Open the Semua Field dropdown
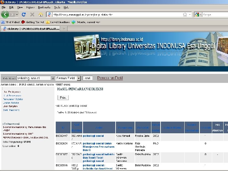Screen dimensions: 228x171 click(68, 78)
